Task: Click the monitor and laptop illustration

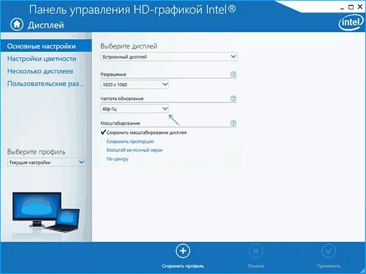Action: [x=46, y=212]
